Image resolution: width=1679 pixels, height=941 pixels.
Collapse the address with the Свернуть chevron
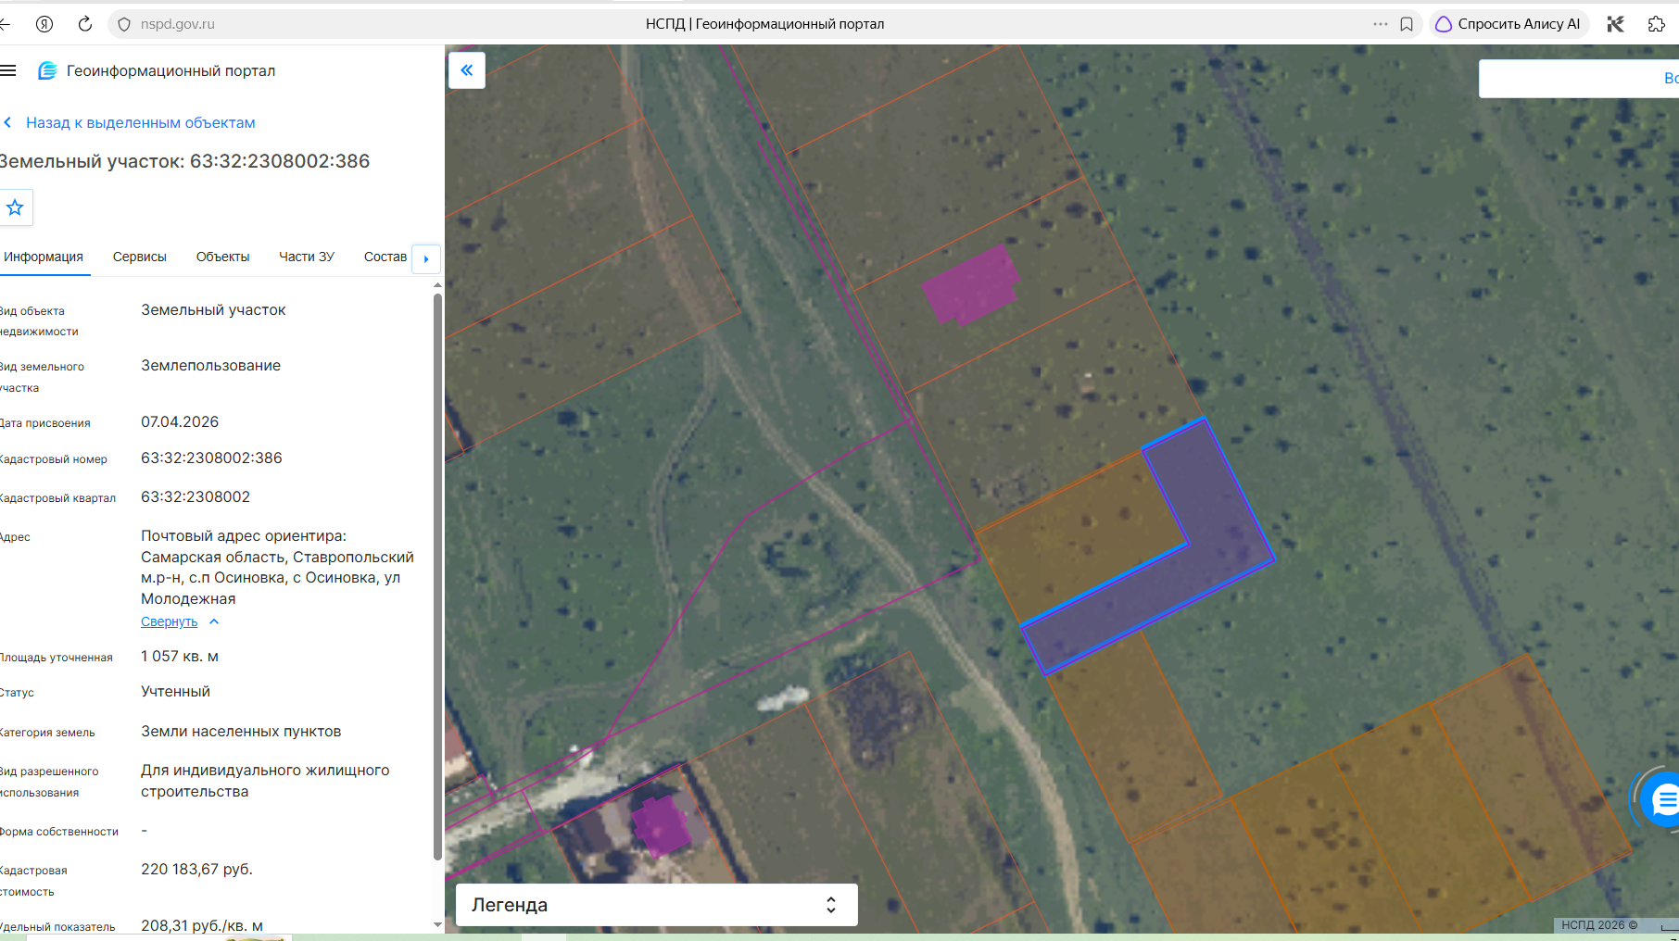tap(214, 621)
